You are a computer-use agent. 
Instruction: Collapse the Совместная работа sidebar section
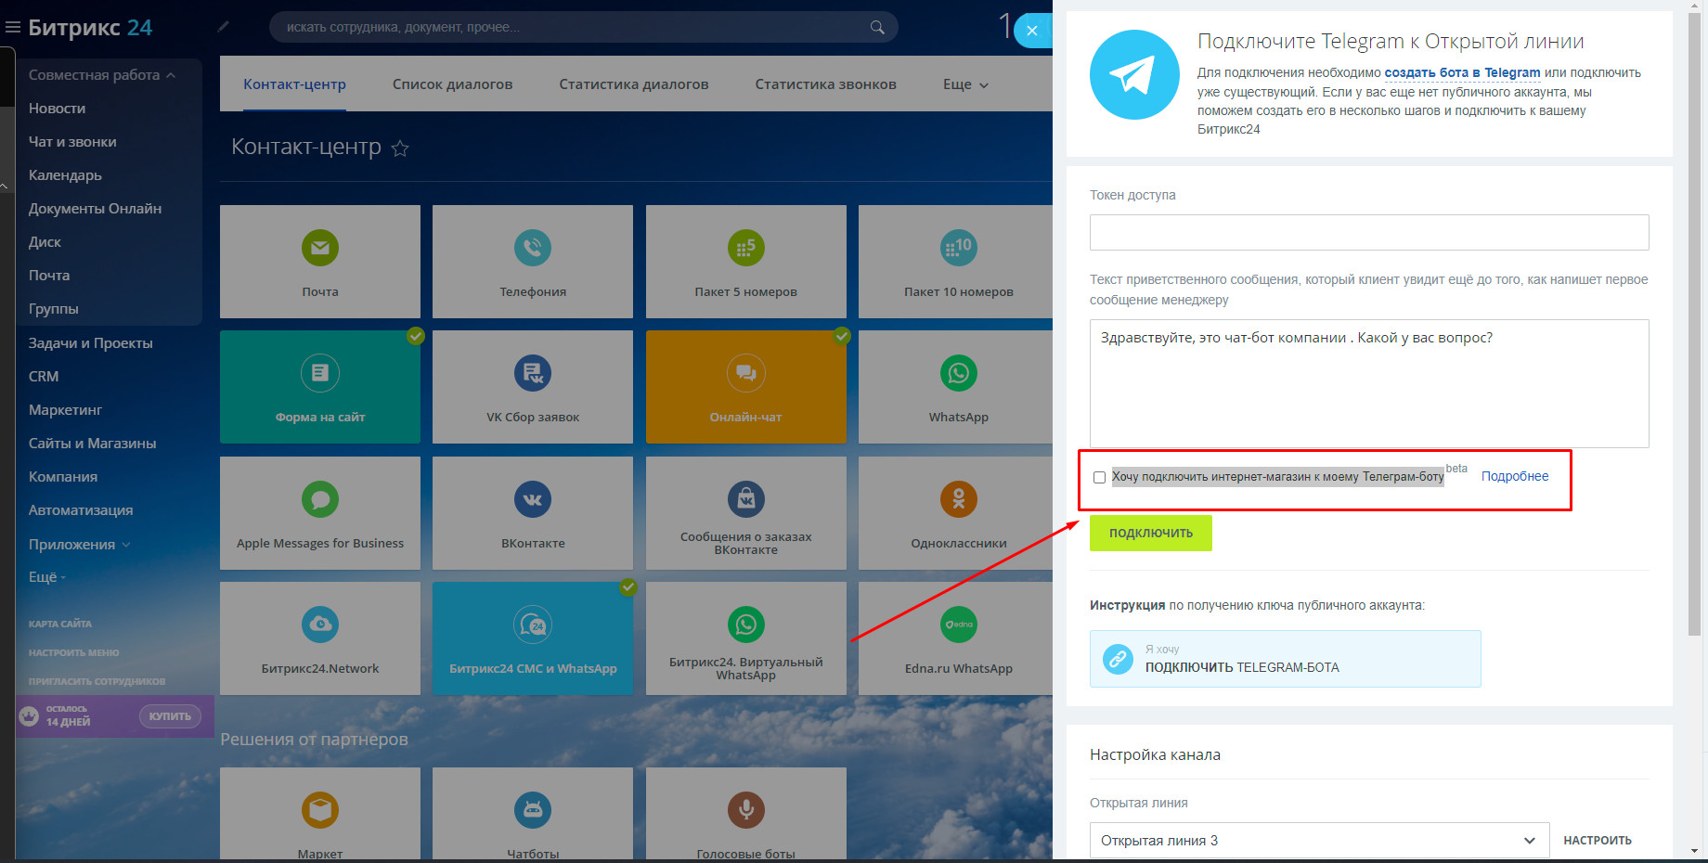coord(102,75)
